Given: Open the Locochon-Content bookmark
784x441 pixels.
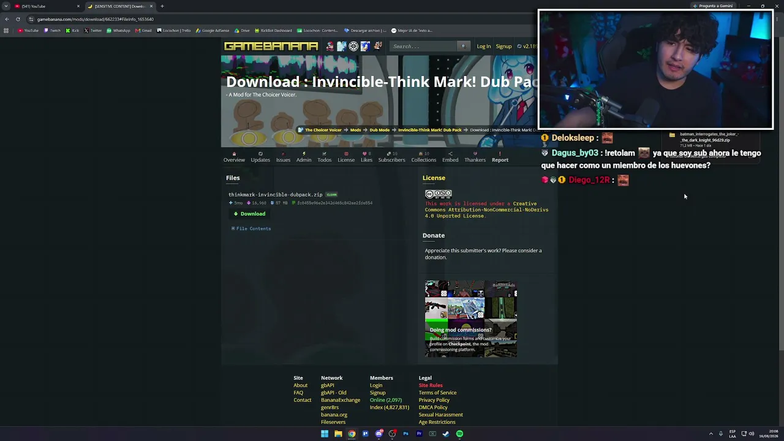Looking at the screenshot, I should coord(317,31).
